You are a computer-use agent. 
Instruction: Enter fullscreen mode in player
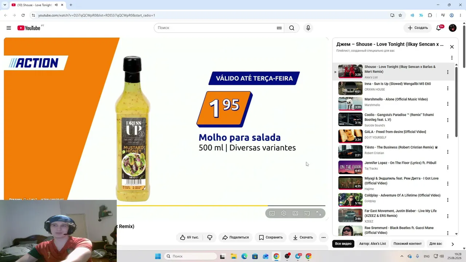pyautogui.click(x=319, y=214)
